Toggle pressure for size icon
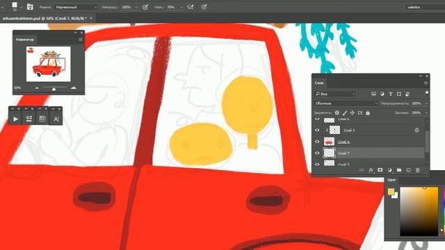445x250 pixels. tap(204, 7)
